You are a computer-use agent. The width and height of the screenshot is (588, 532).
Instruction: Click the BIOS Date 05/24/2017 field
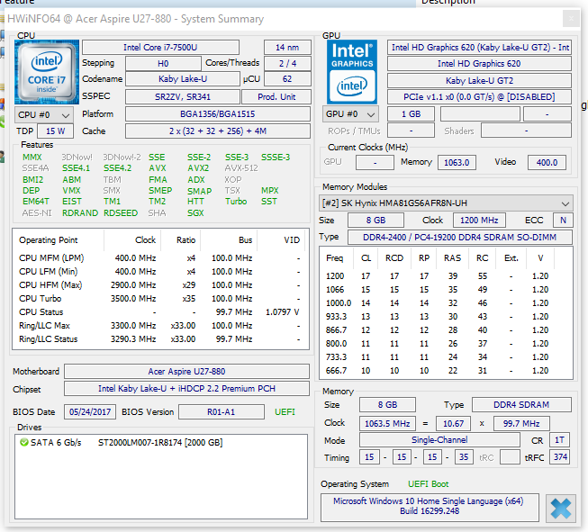pos(90,411)
